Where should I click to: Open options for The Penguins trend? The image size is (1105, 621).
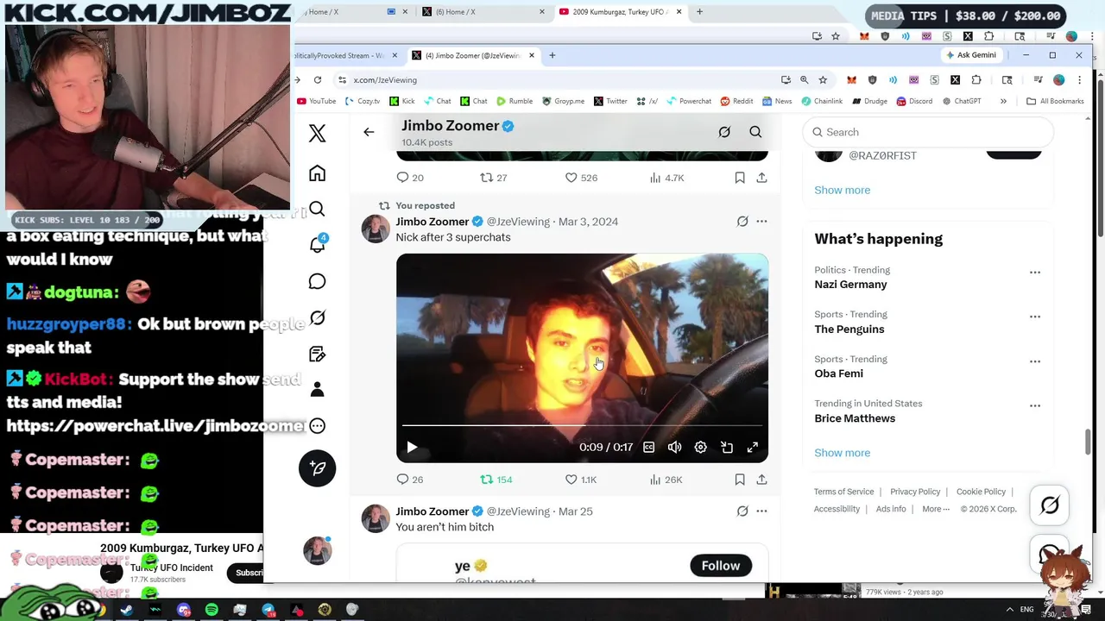coord(1035,317)
